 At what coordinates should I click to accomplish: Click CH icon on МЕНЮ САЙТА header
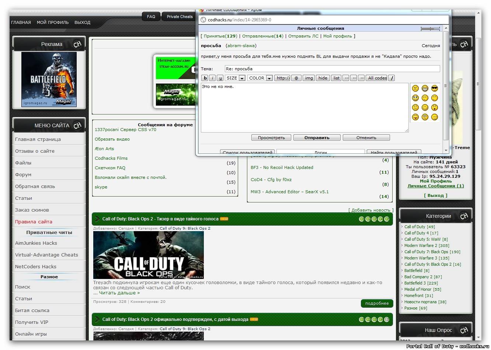(x=77, y=125)
